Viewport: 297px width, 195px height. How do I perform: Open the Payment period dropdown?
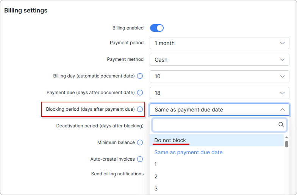tap(219, 43)
